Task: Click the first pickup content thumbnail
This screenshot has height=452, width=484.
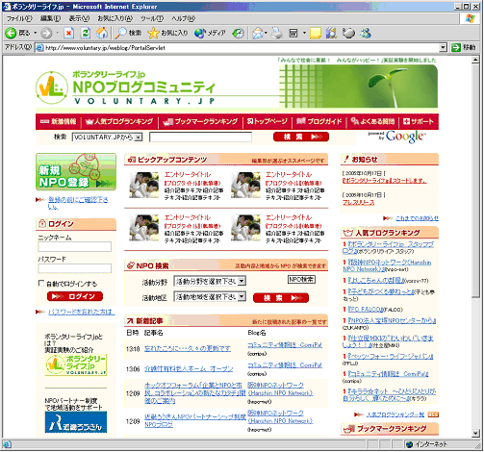Action: tap(143, 186)
